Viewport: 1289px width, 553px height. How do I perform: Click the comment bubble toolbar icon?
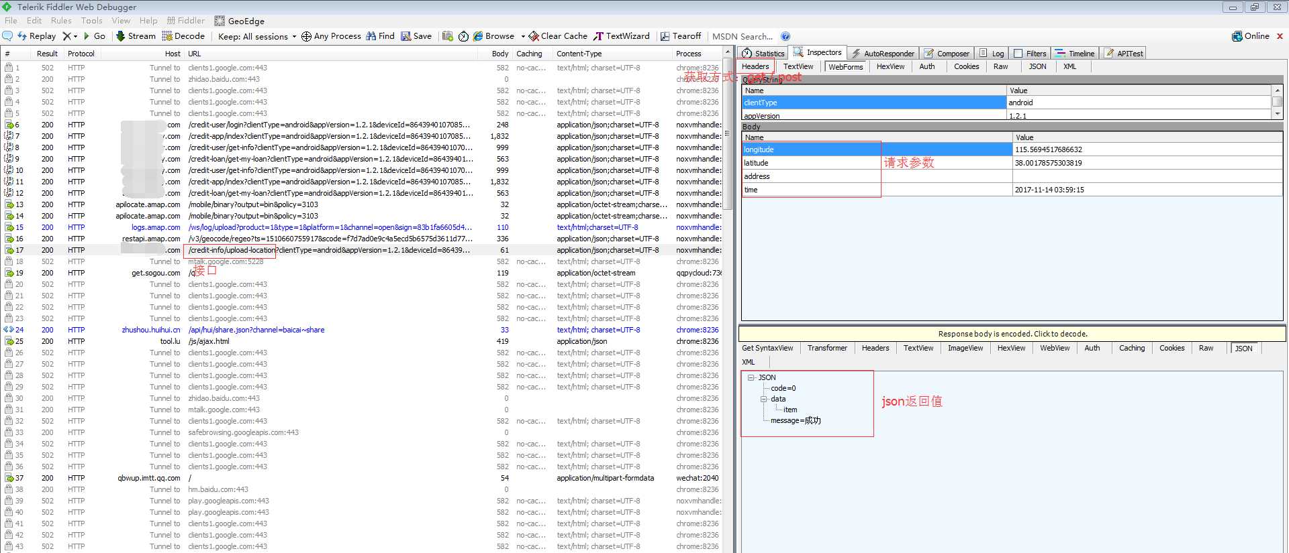click(x=7, y=36)
